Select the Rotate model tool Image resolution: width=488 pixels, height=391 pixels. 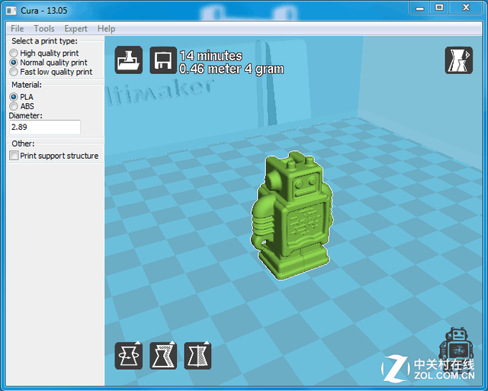coord(129,355)
